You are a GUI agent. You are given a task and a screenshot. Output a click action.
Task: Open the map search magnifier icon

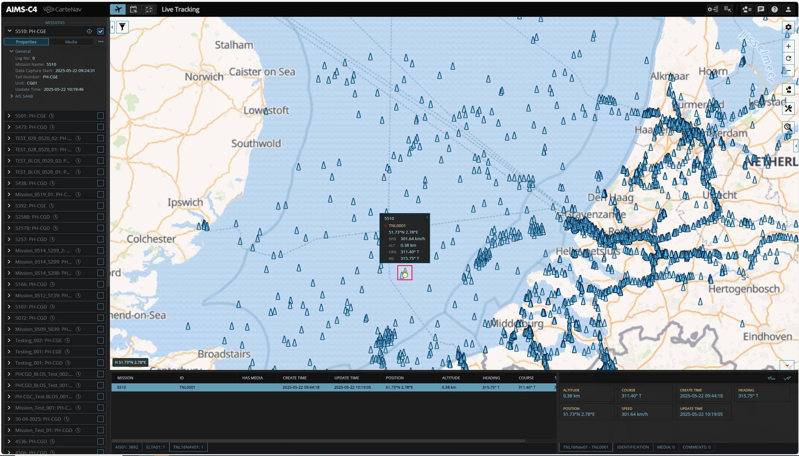click(788, 127)
